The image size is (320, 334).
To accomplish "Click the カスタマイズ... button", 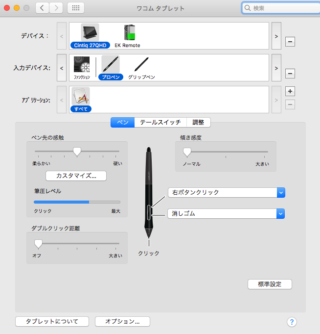I will pyautogui.click(x=76, y=176).
